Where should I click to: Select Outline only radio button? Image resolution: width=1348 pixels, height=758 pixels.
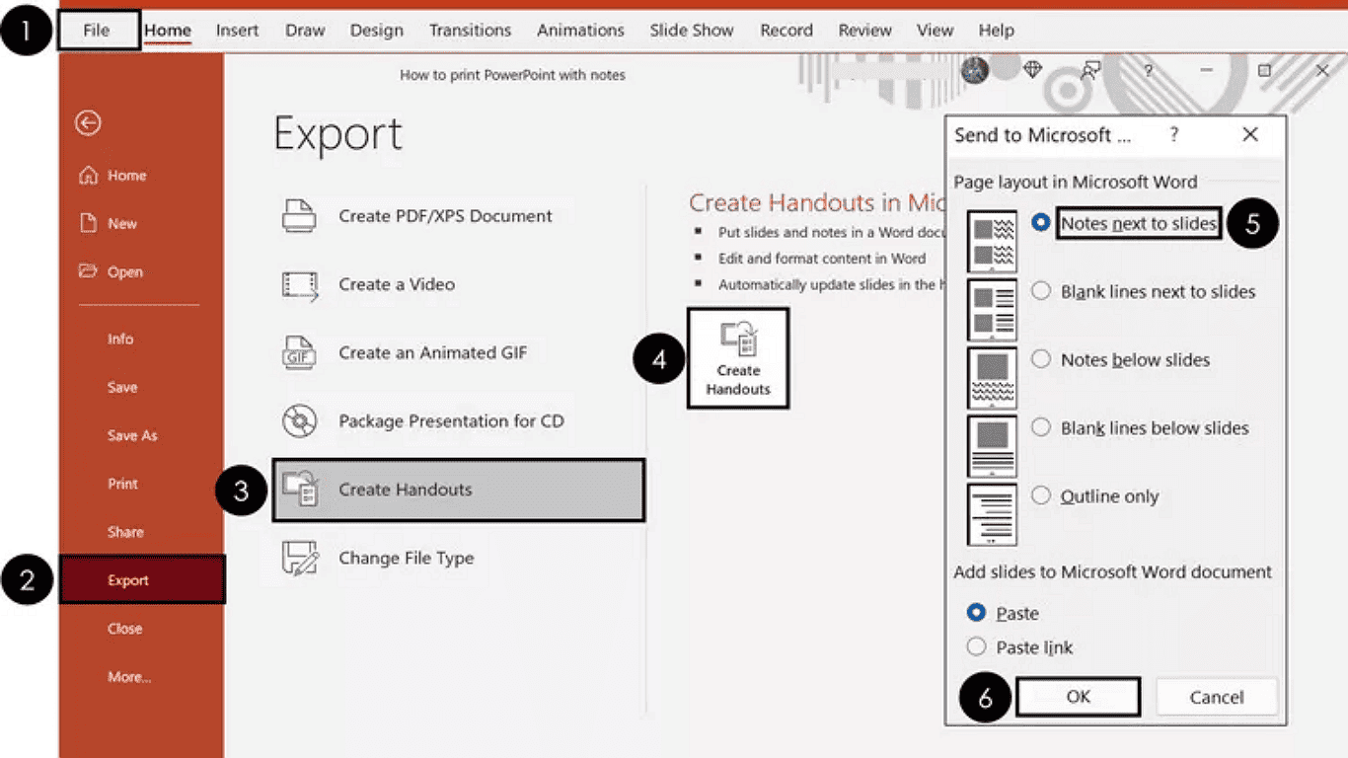1040,495
